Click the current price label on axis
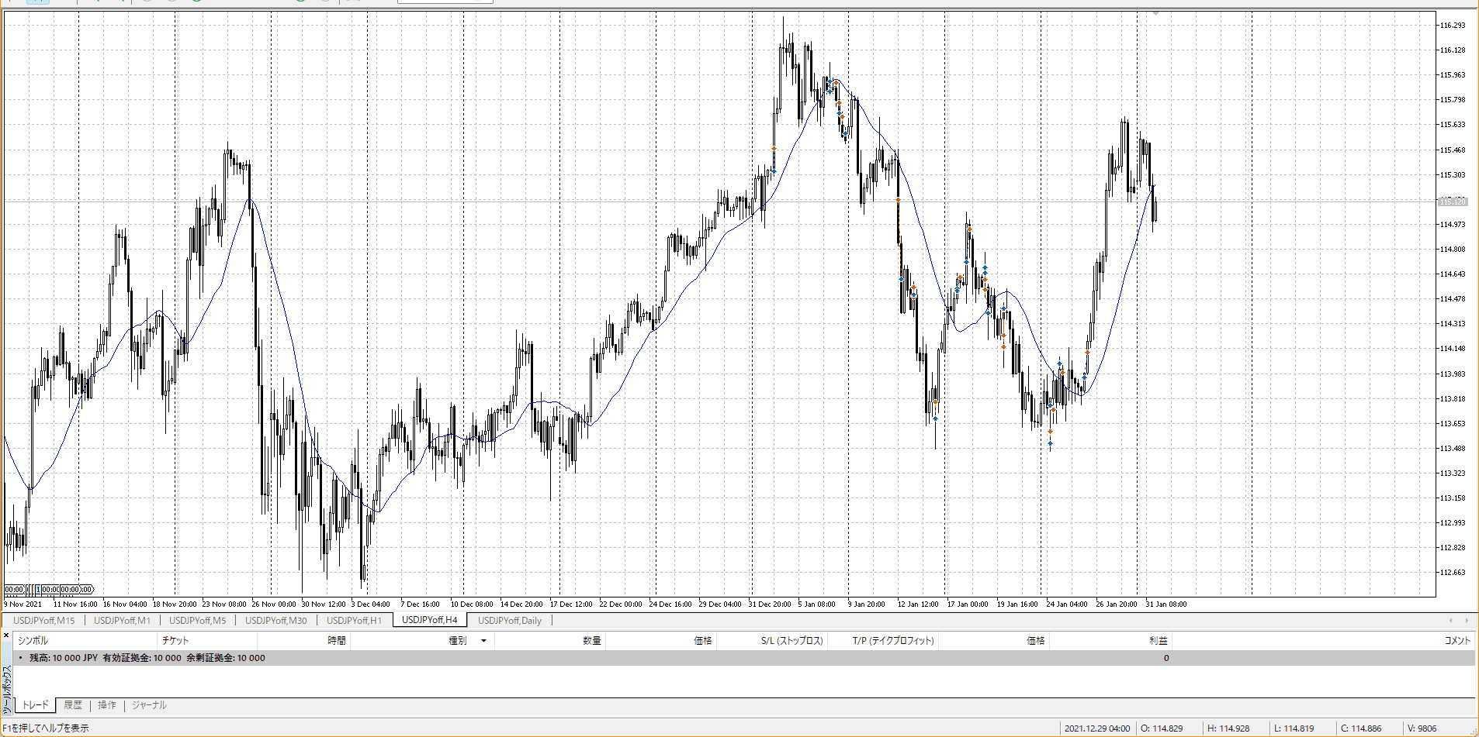1479x737 pixels. (x=1453, y=201)
